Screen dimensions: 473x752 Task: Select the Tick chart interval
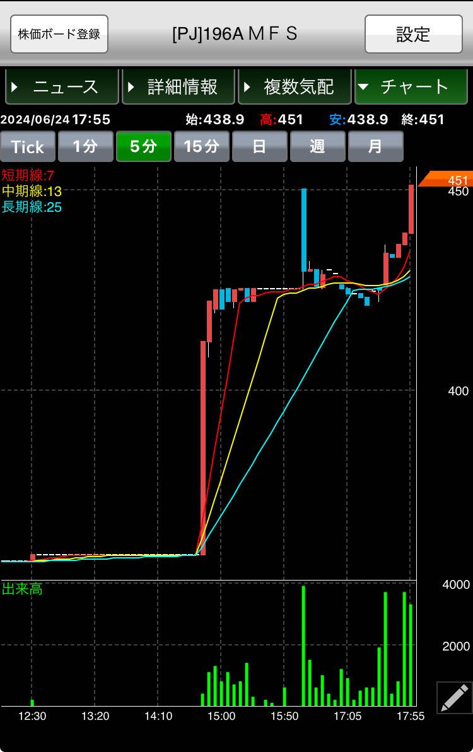[x=28, y=147]
